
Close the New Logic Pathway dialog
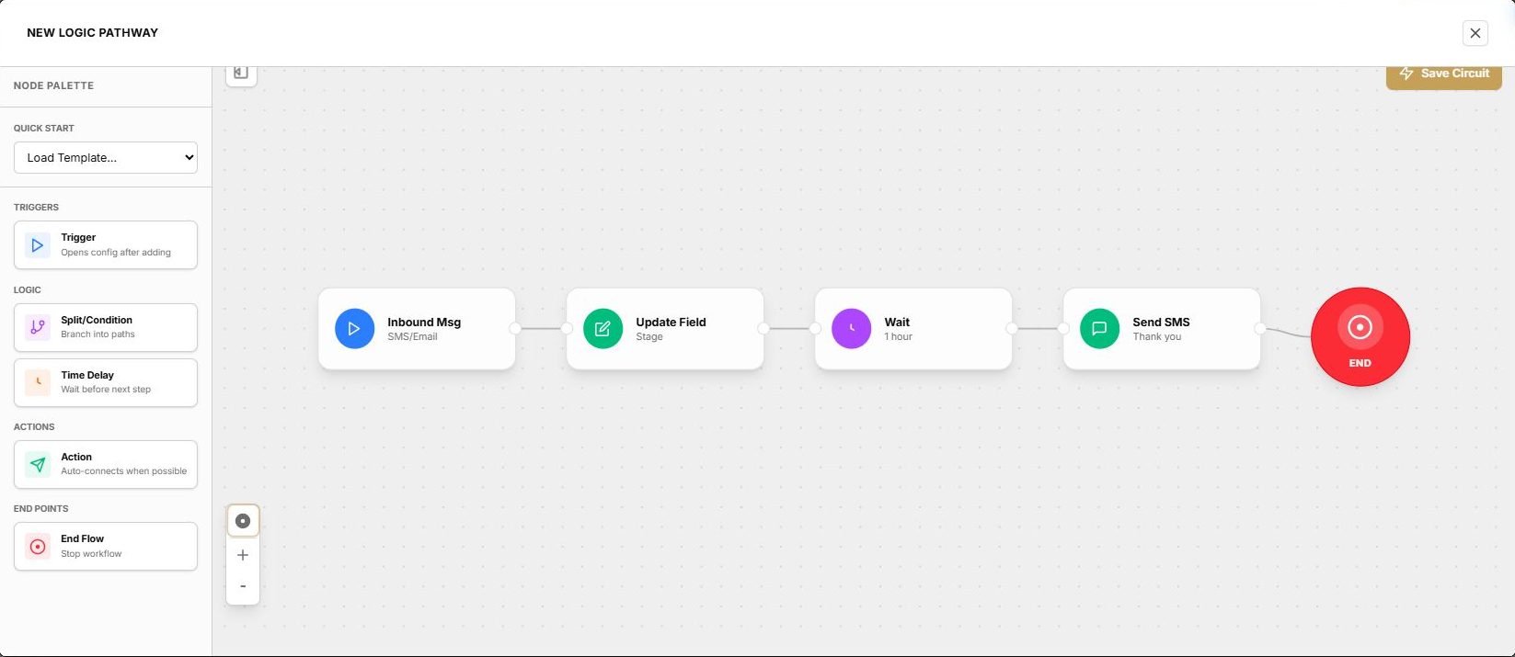point(1475,33)
